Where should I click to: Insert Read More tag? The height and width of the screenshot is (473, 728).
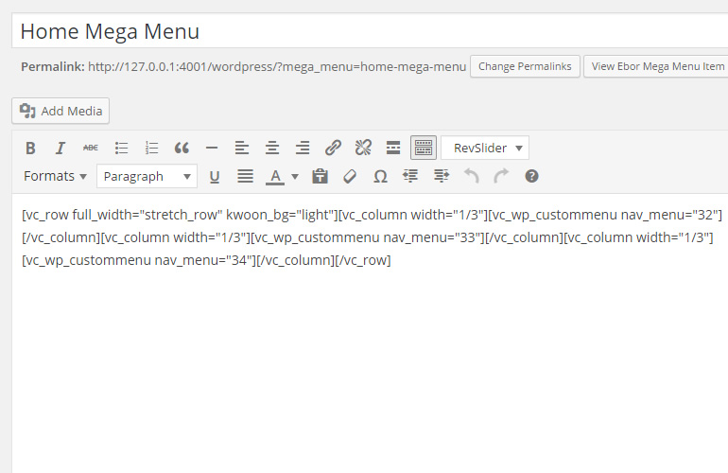pos(393,149)
